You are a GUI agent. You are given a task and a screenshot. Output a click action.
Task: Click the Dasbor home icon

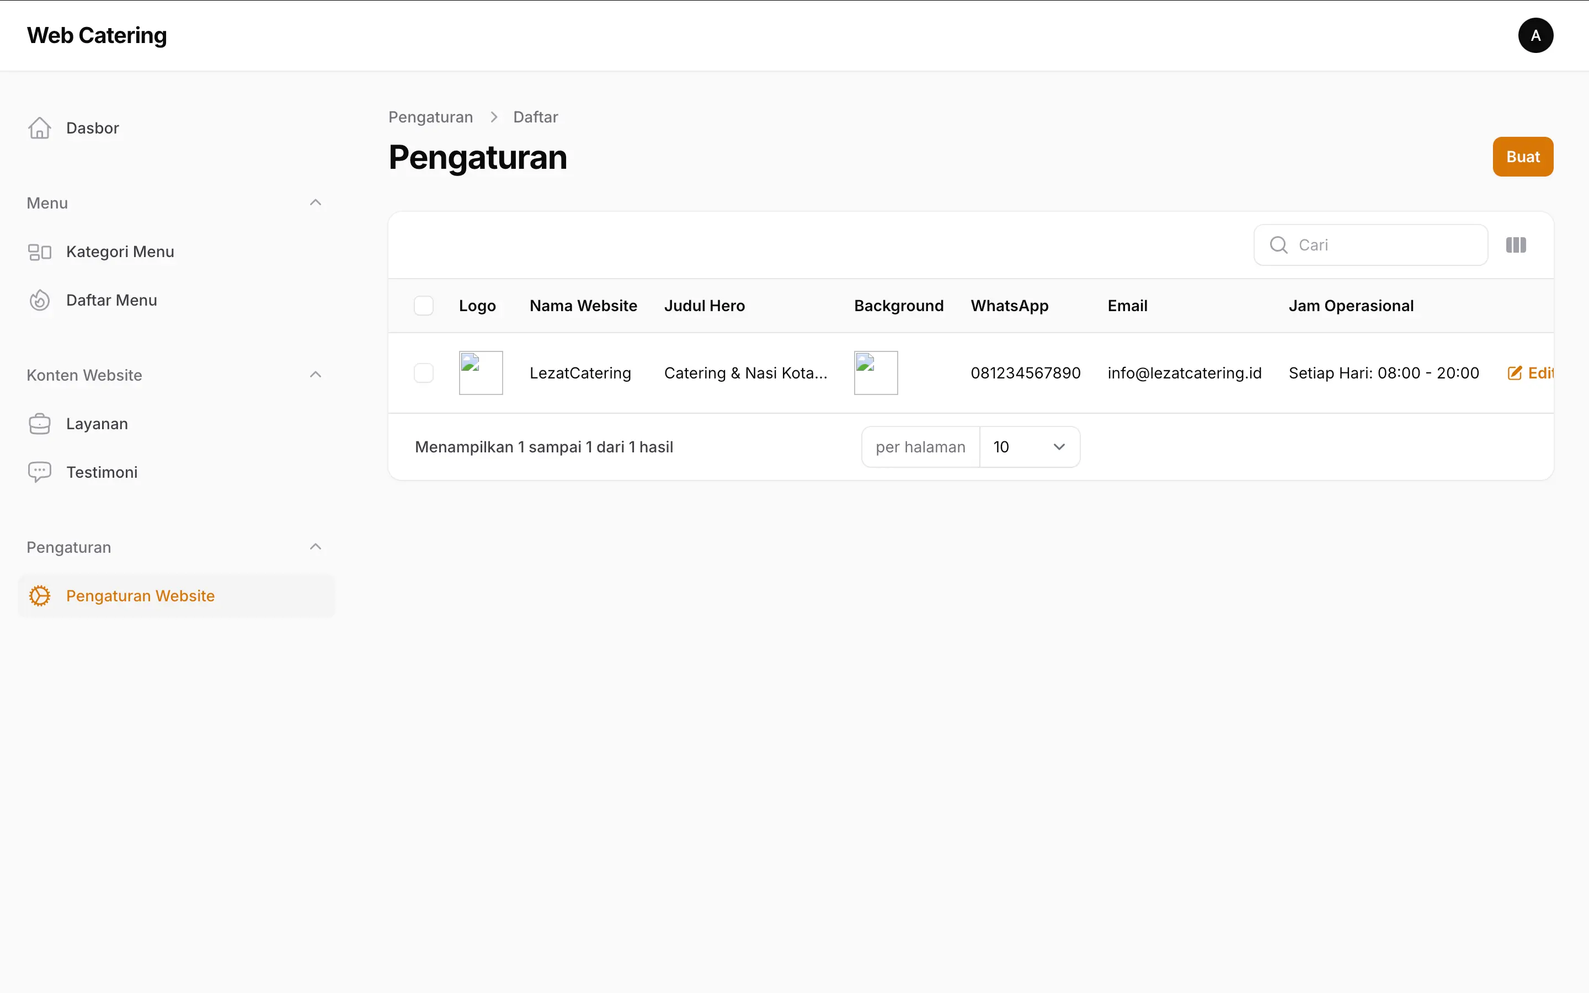coord(39,128)
